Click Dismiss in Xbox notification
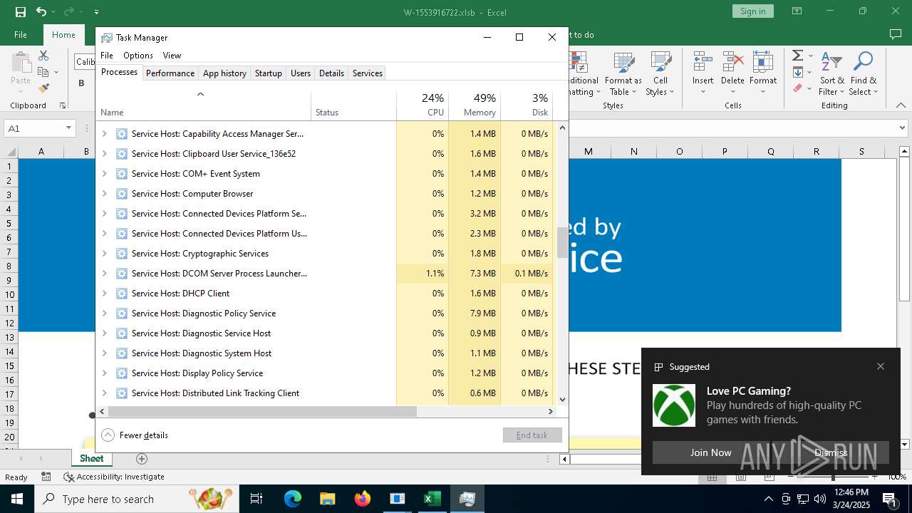The height and width of the screenshot is (513, 912). tap(831, 452)
